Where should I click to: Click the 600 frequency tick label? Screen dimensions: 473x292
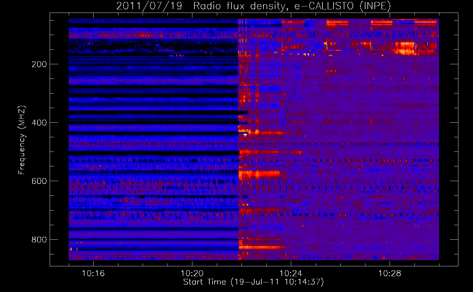(39, 181)
